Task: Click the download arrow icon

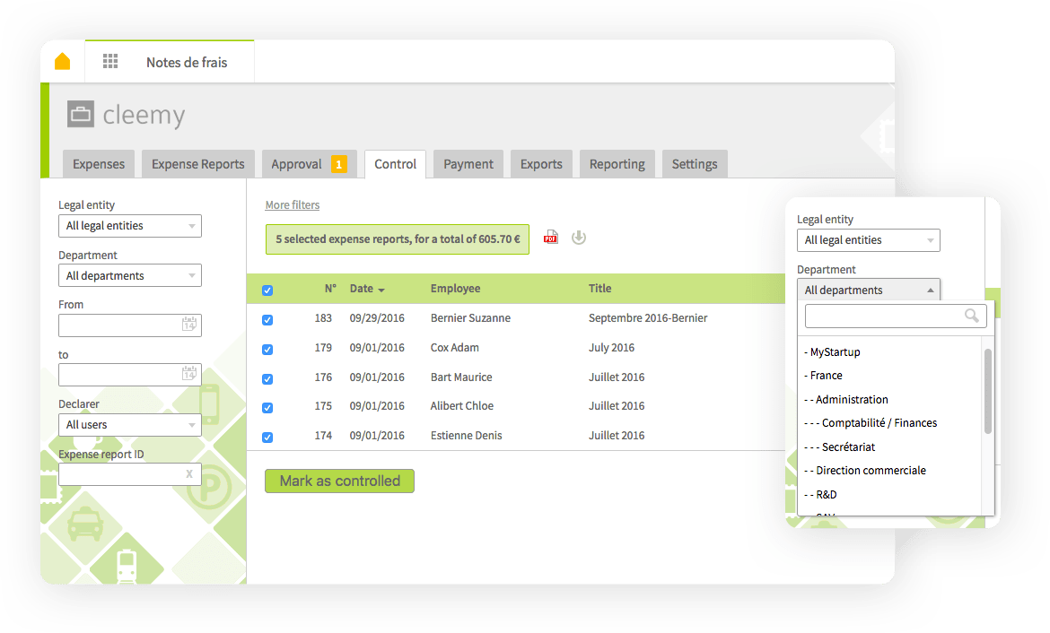Action: [579, 238]
